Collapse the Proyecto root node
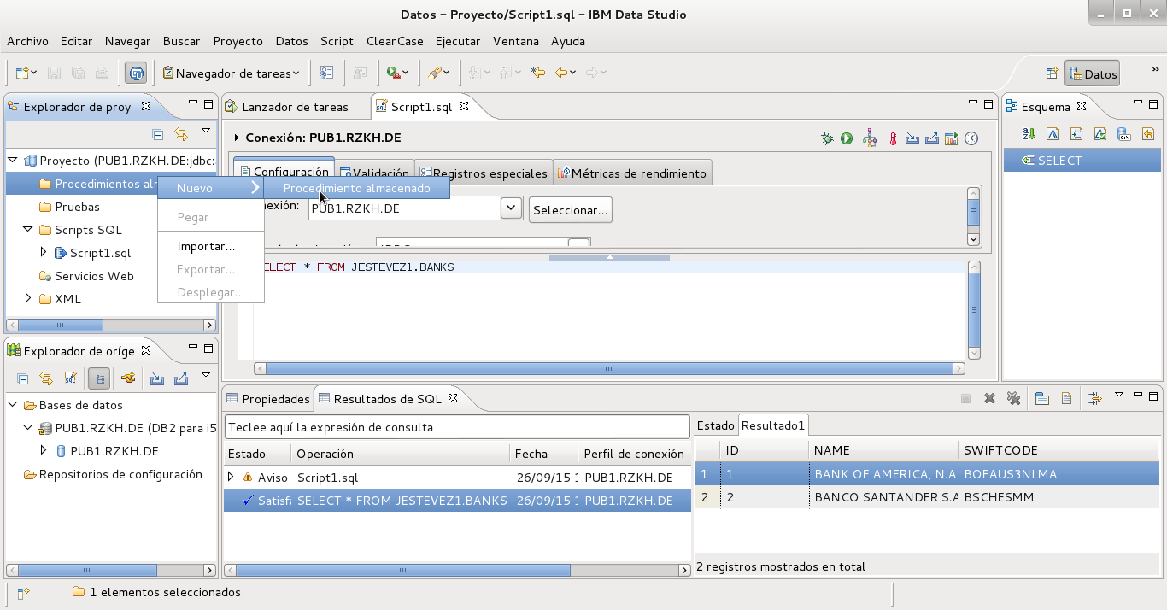The image size is (1167, 610). pyautogui.click(x=13, y=160)
